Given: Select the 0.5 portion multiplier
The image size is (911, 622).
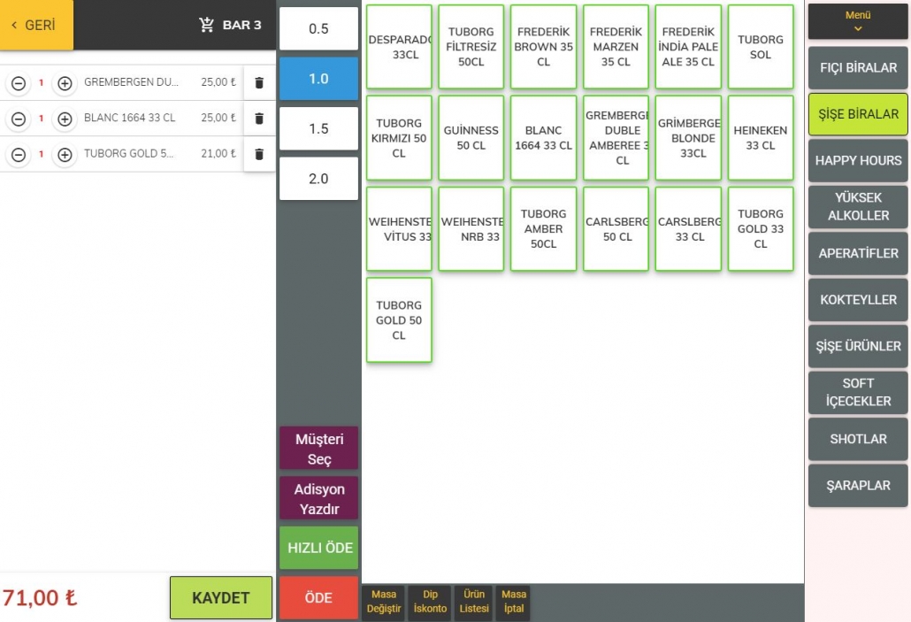Looking at the screenshot, I should (x=318, y=28).
